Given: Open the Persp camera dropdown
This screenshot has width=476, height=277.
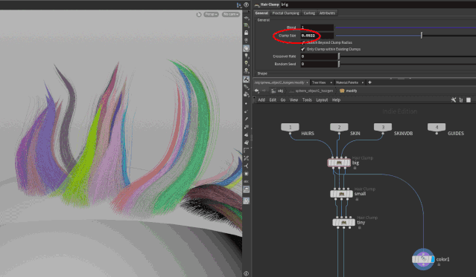Looking at the screenshot, I should [211, 14].
